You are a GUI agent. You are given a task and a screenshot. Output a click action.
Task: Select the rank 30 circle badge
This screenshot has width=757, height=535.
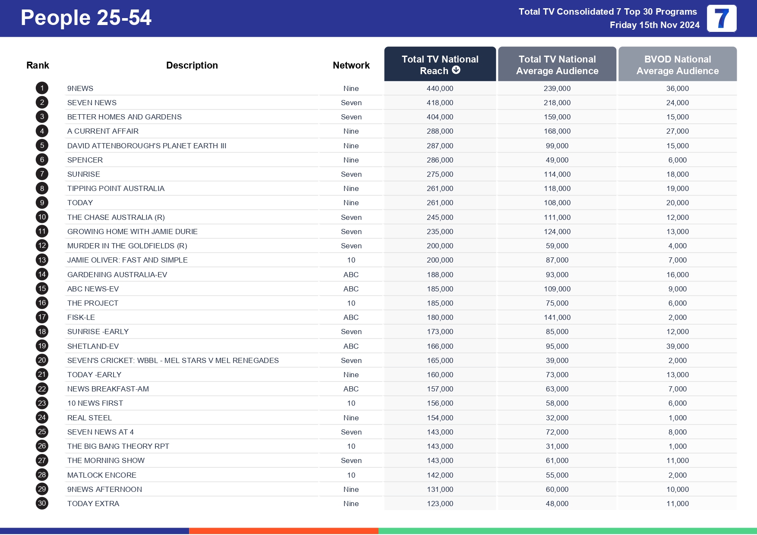click(x=41, y=503)
